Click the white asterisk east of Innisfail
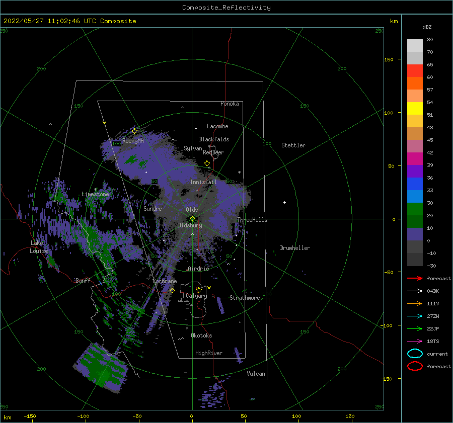This screenshot has height=423, width=453. pos(239,173)
